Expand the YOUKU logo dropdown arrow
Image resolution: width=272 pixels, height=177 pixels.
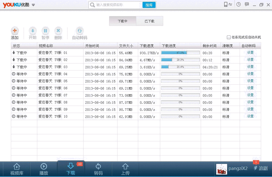[33, 5]
